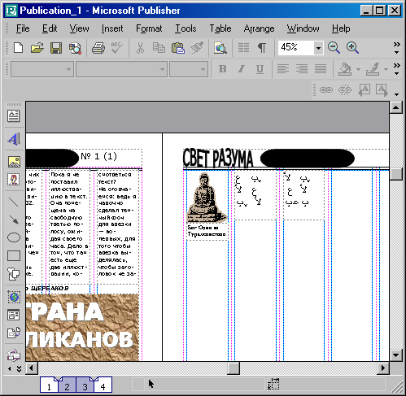Viewport: 406px width, 396px height.
Task: Select the Oval drawing tool
Action: pos(13,237)
